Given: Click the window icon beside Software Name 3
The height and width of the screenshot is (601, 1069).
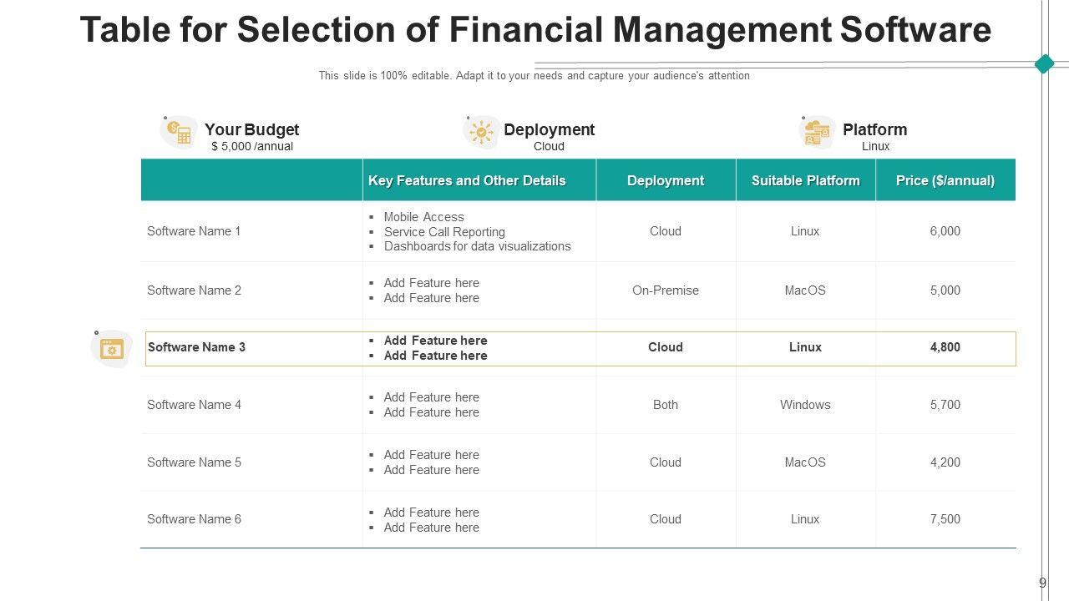Looking at the screenshot, I should tap(111, 349).
